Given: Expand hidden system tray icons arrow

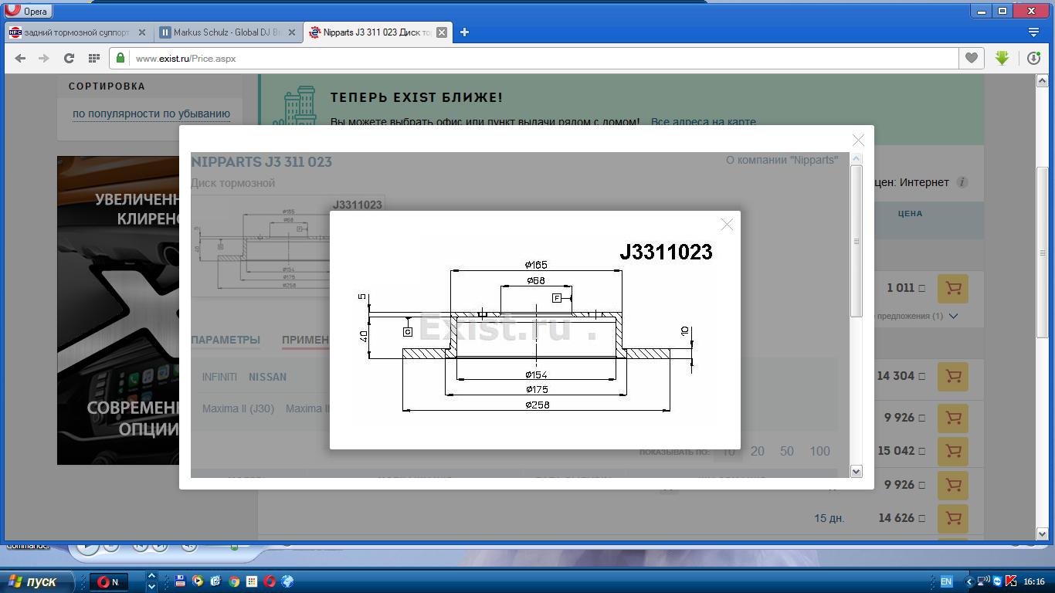Looking at the screenshot, I should 969,581.
